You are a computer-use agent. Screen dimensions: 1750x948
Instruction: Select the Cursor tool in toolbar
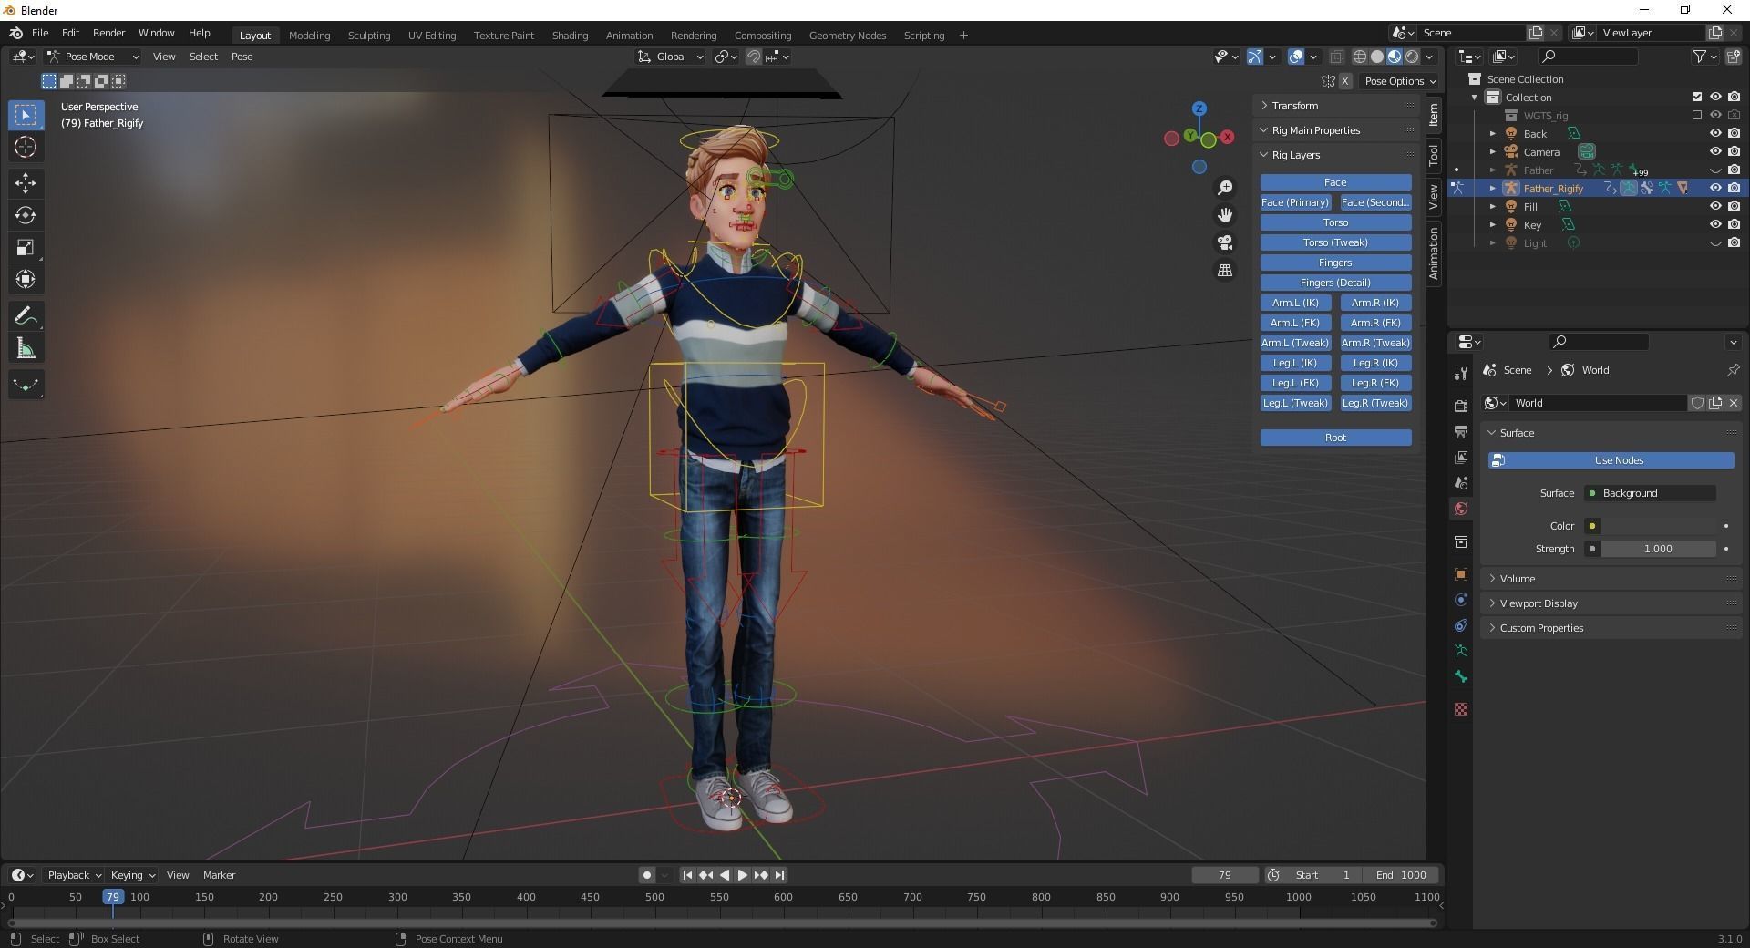26,147
